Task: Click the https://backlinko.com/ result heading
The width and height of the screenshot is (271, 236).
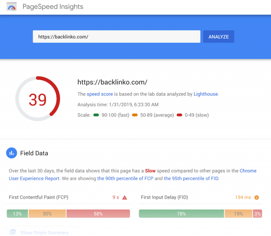Action: coord(112,82)
